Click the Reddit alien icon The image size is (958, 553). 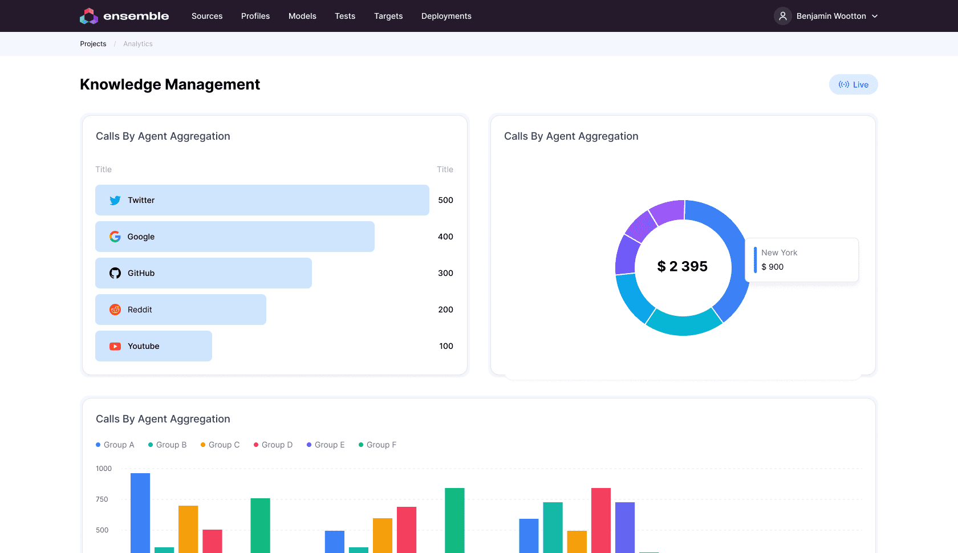click(x=115, y=310)
